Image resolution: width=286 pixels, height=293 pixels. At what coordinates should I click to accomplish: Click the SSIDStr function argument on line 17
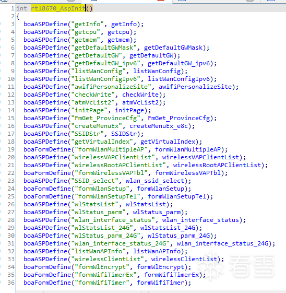tap(124, 134)
